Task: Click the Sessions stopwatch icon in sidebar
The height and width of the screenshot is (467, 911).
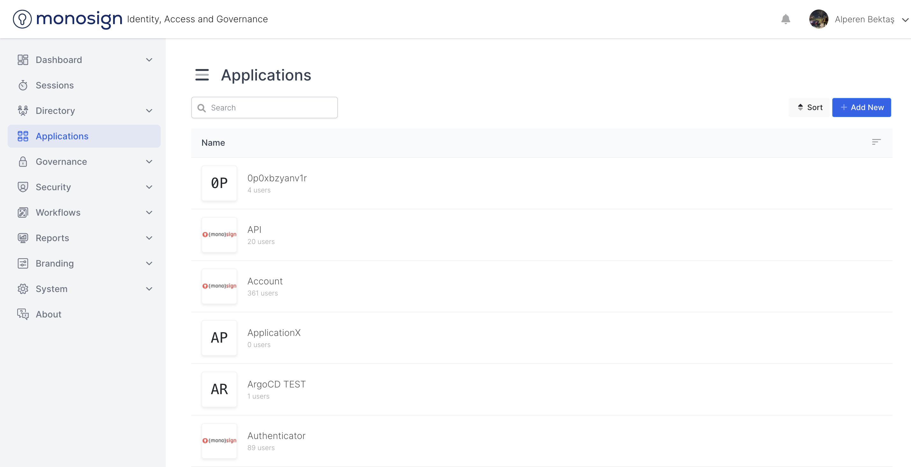Action: pos(23,86)
